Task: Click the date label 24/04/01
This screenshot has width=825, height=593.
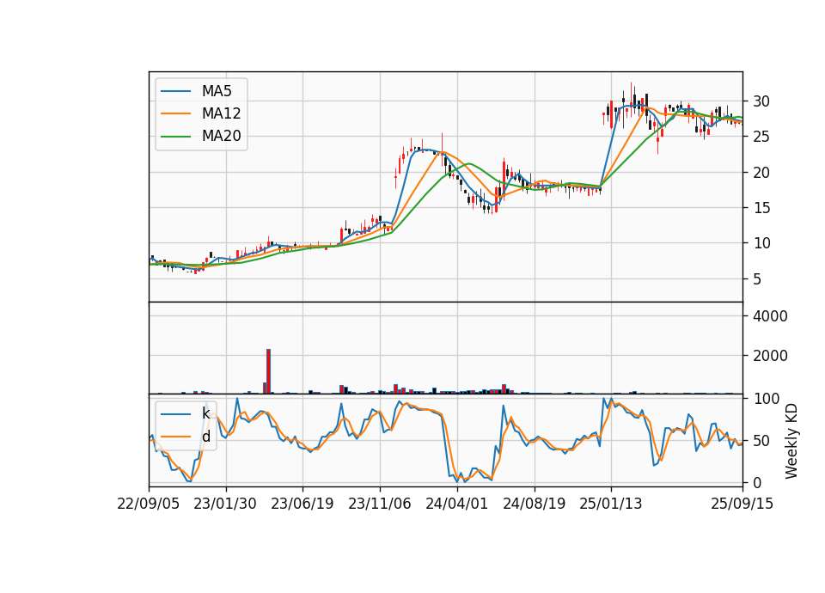Action: [x=456, y=504]
